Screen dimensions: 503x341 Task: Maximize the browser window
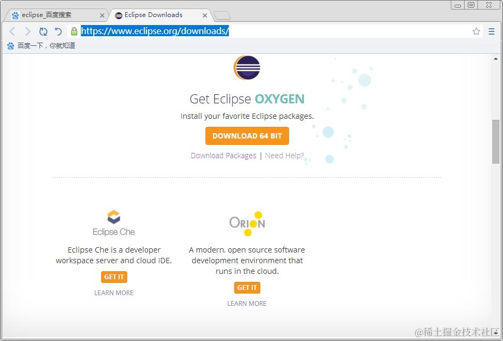pyautogui.click(x=471, y=5)
